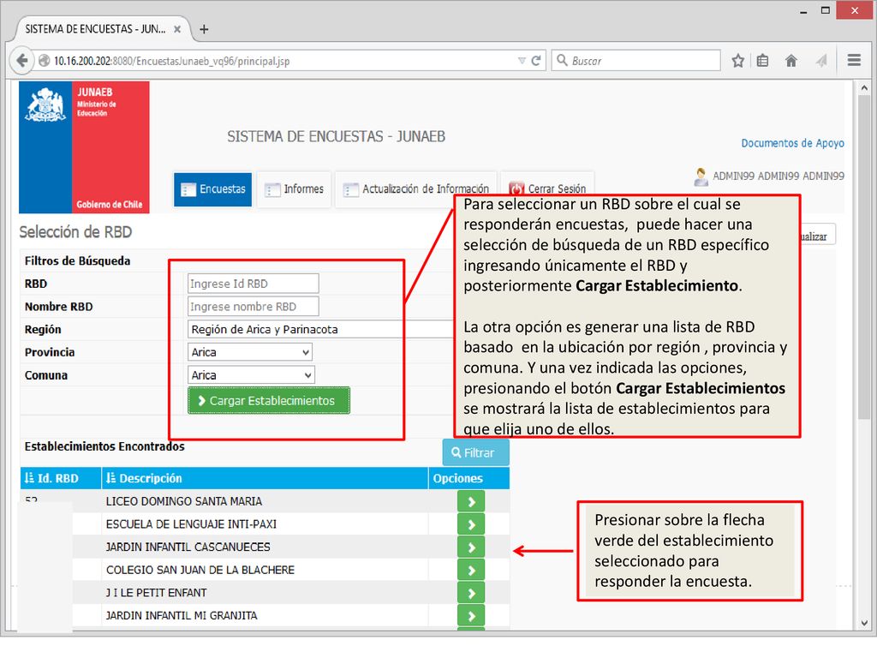Image resolution: width=877 pixels, height=658 pixels.
Task: Open the browser hamburger menu
Action: (x=854, y=60)
